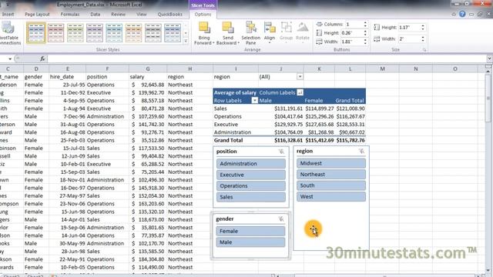The width and height of the screenshot is (493, 277).
Task: Toggle Northeast in region slicer
Action: coord(331,175)
